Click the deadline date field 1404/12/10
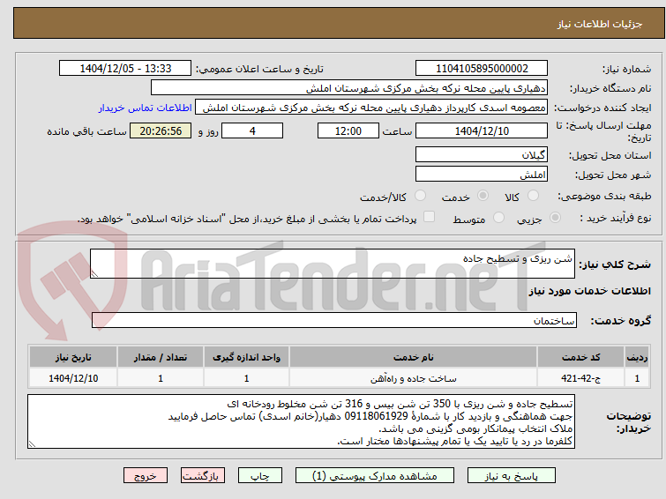666x499 pixels. (482, 130)
